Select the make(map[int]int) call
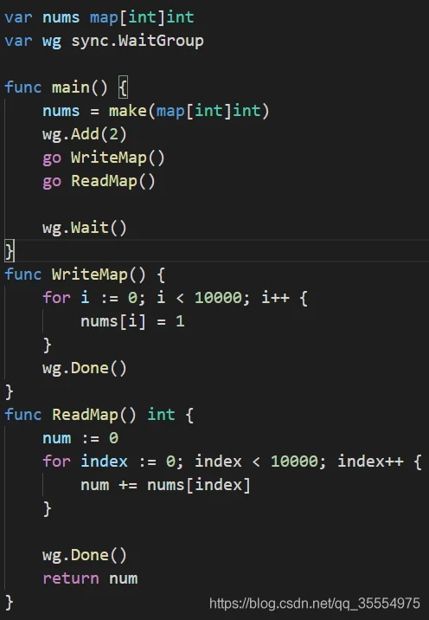 (189, 111)
